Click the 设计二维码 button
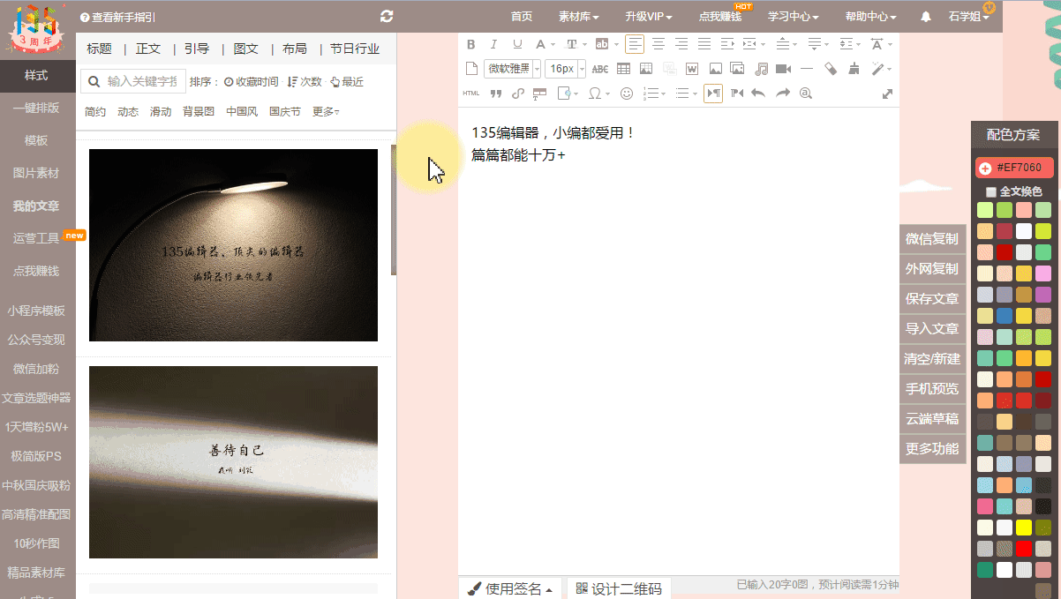Screen dimensions: 1061x599 [x=619, y=588]
